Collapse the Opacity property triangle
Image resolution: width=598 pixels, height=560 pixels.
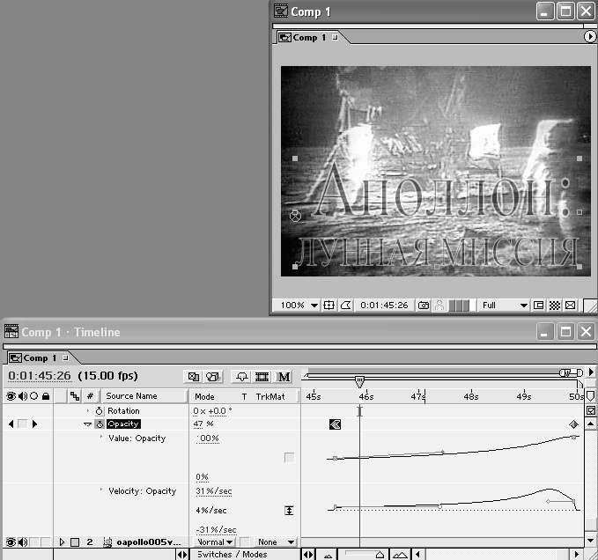(x=87, y=424)
